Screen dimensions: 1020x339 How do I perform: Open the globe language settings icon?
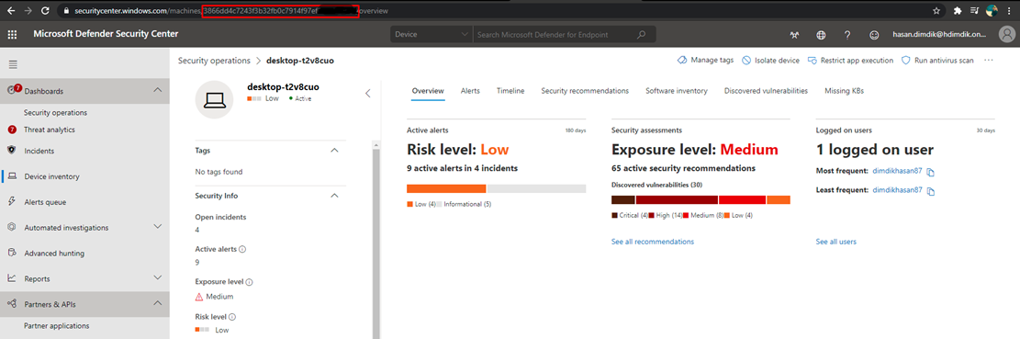pos(821,35)
